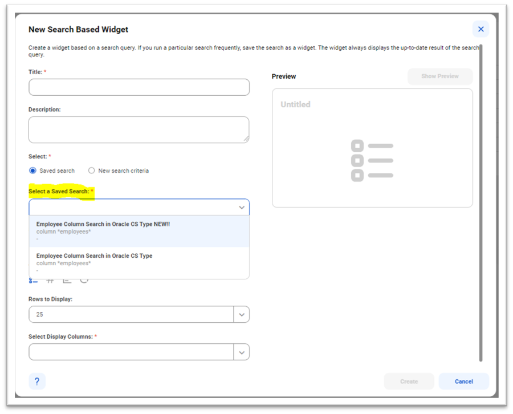Expand the Select Display Columns dropdown arrow

[x=242, y=352]
